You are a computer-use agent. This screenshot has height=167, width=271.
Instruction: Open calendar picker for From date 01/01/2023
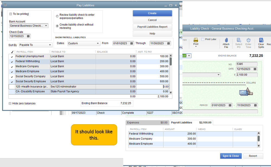(x=132, y=43)
